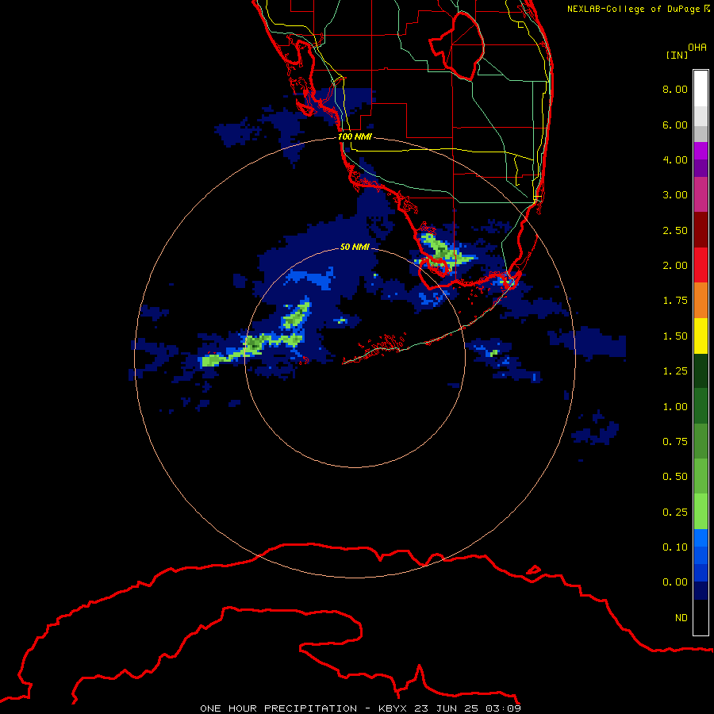Click the 3.00 legend value
714x714 pixels.
click(x=675, y=195)
